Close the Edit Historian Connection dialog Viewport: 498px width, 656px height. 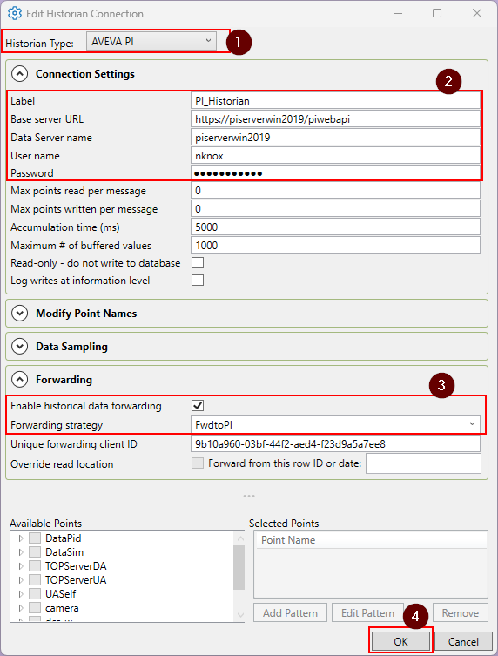tap(477, 13)
